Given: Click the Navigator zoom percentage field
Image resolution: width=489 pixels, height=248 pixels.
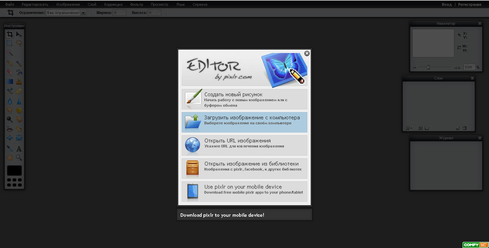Looking at the screenshot, I should pyautogui.click(x=469, y=67).
